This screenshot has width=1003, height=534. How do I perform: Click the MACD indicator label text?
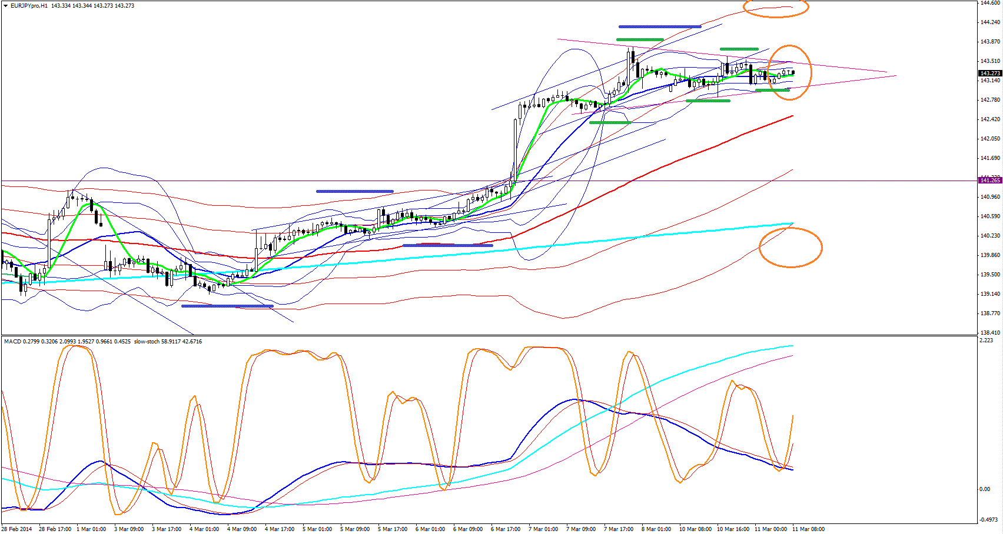(12, 342)
